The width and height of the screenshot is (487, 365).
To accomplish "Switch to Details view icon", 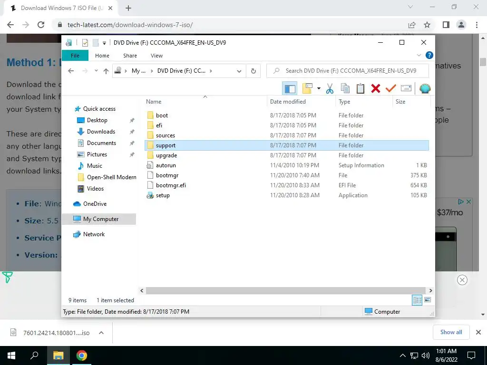I will click(x=417, y=300).
